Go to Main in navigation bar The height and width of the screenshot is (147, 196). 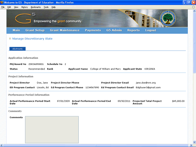[16, 30]
